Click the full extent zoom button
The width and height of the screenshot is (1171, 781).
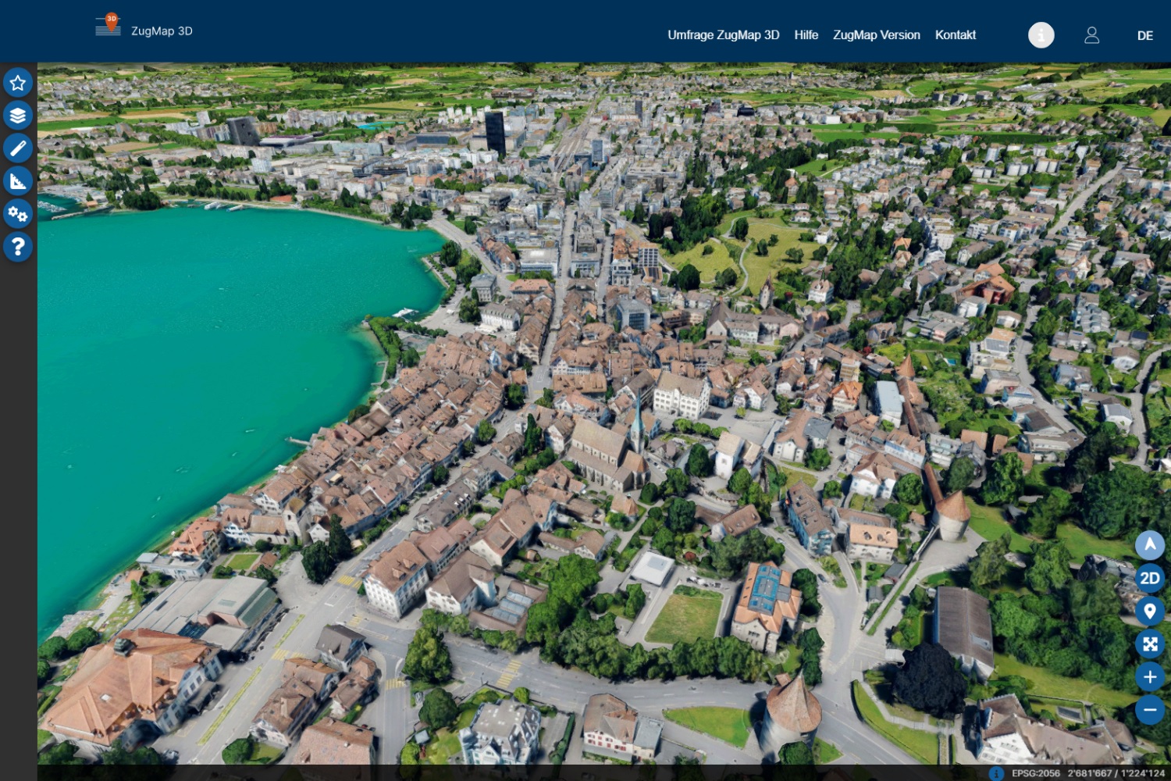coord(1149,644)
